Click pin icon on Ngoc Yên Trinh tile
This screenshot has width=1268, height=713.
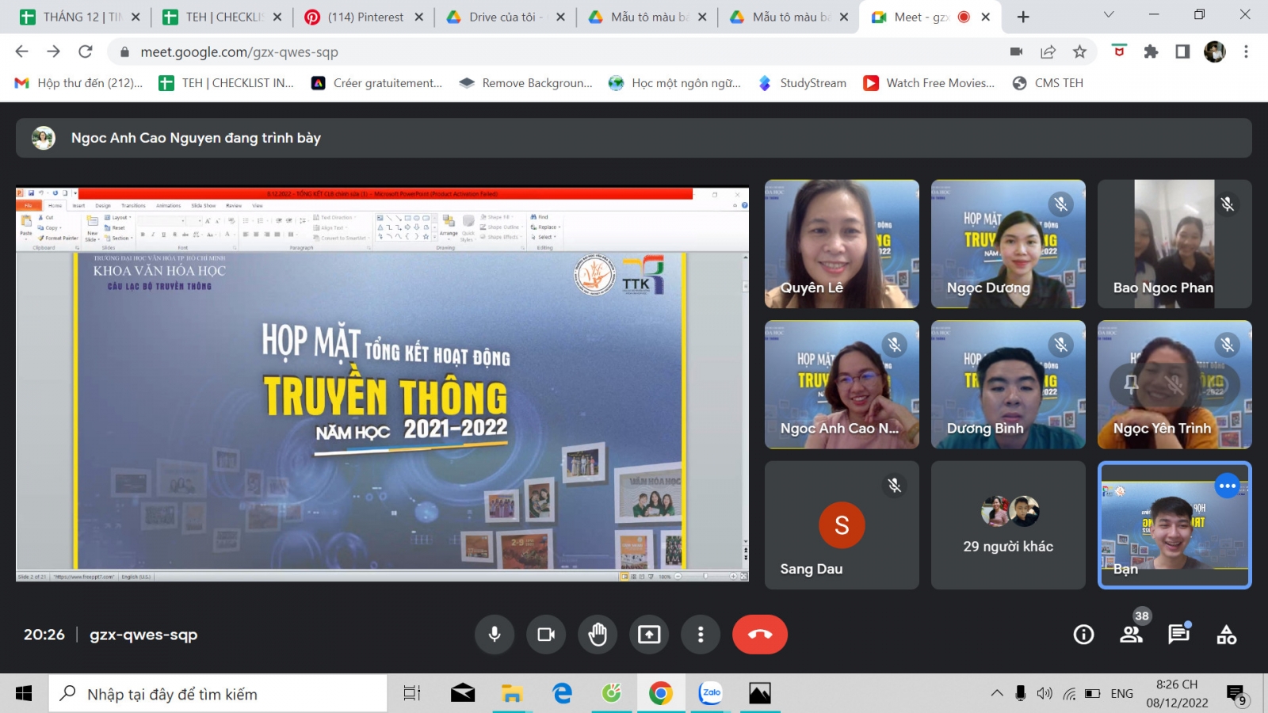[1131, 384]
